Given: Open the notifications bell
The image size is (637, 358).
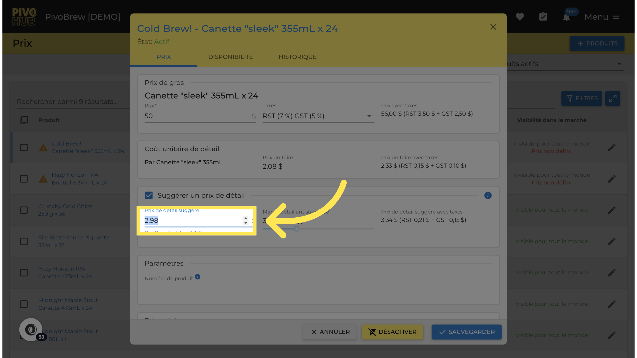Looking at the screenshot, I should pos(567,17).
